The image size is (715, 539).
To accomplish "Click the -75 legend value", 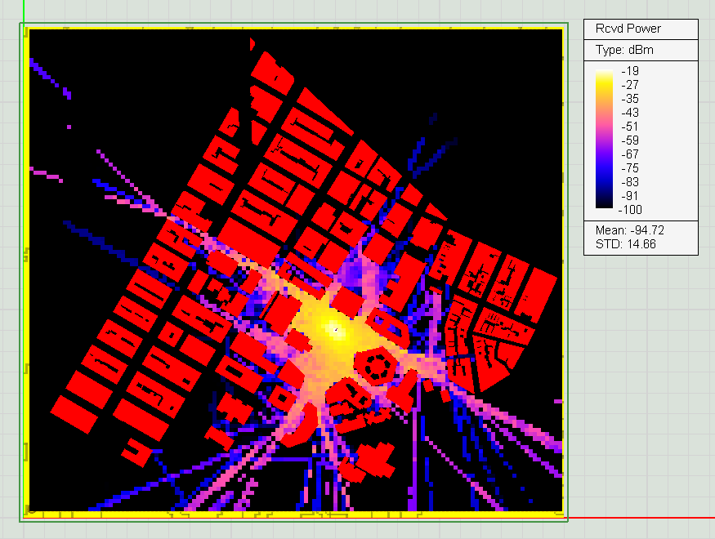I will (x=630, y=168).
